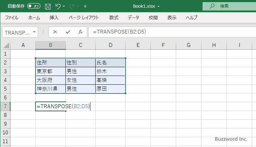The height and width of the screenshot is (147, 256).
Task: Switch to the ヘルプ tab
Action: pos(192,17)
